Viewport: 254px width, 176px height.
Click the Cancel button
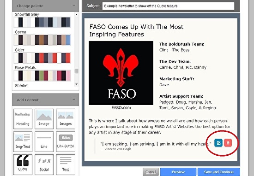[151, 172]
